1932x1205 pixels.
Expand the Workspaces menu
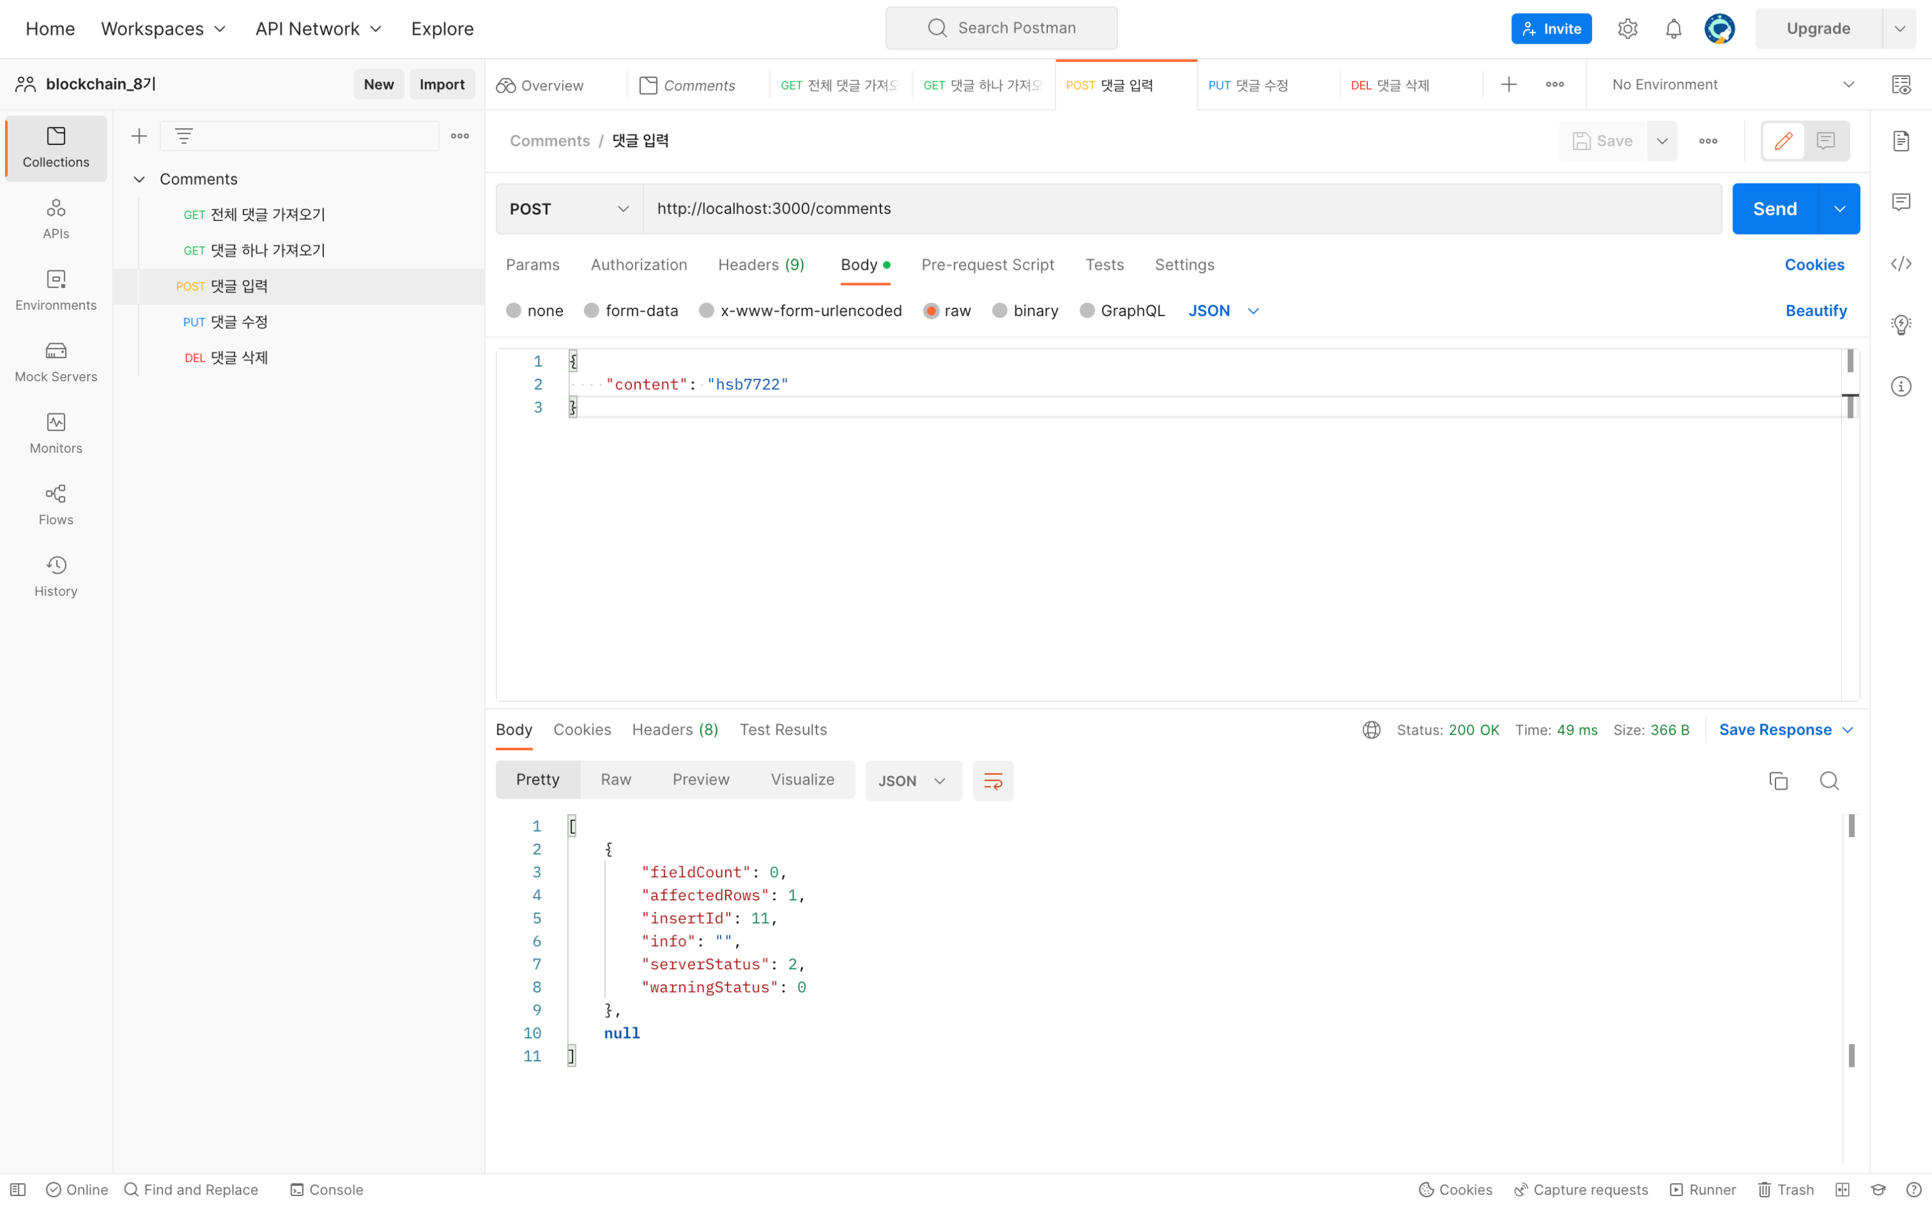[164, 29]
